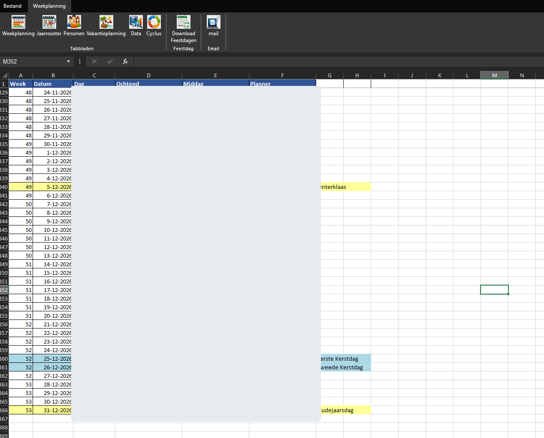This screenshot has height=438, width=544.
Task: Click Download Feestdagen icon
Action: (184, 29)
